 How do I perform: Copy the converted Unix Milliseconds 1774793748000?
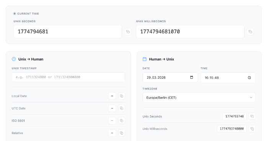[252, 129]
